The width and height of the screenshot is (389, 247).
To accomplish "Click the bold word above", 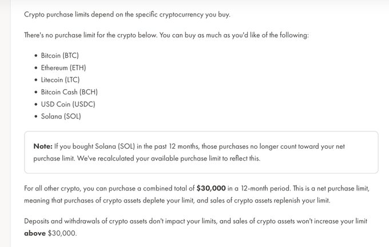I will click(35, 233).
